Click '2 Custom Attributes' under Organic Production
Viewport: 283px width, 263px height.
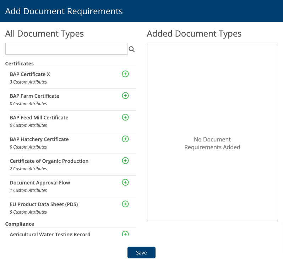(28, 169)
